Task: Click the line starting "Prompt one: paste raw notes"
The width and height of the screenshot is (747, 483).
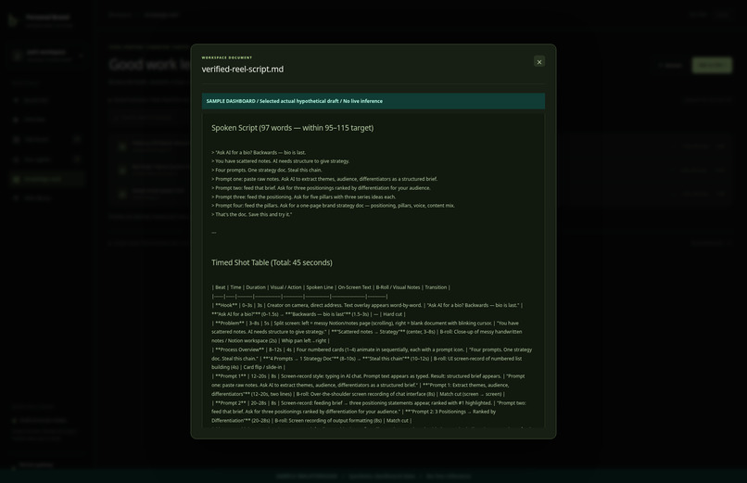Action: 324,179
